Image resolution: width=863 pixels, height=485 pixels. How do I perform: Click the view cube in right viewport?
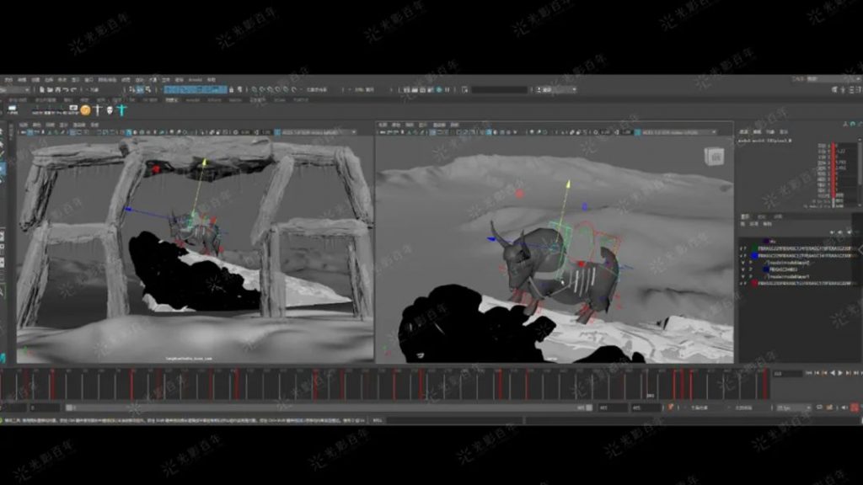[x=714, y=157]
